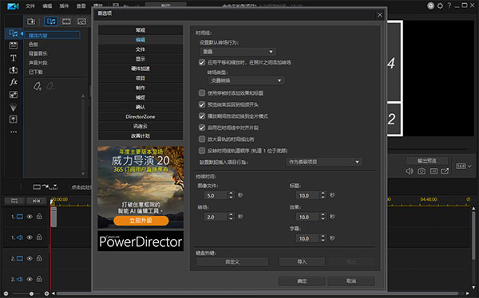Click 导入 hotkeys button
The width and height of the screenshot is (479, 298).
pos(302,261)
